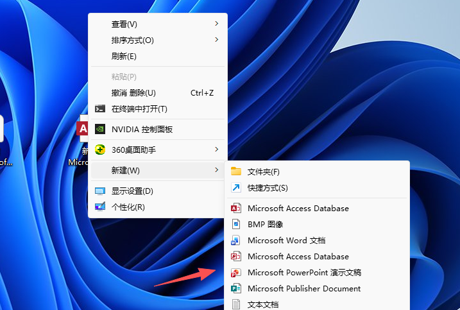
Task: Click the NVIDIA logo icon
Action: click(100, 129)
